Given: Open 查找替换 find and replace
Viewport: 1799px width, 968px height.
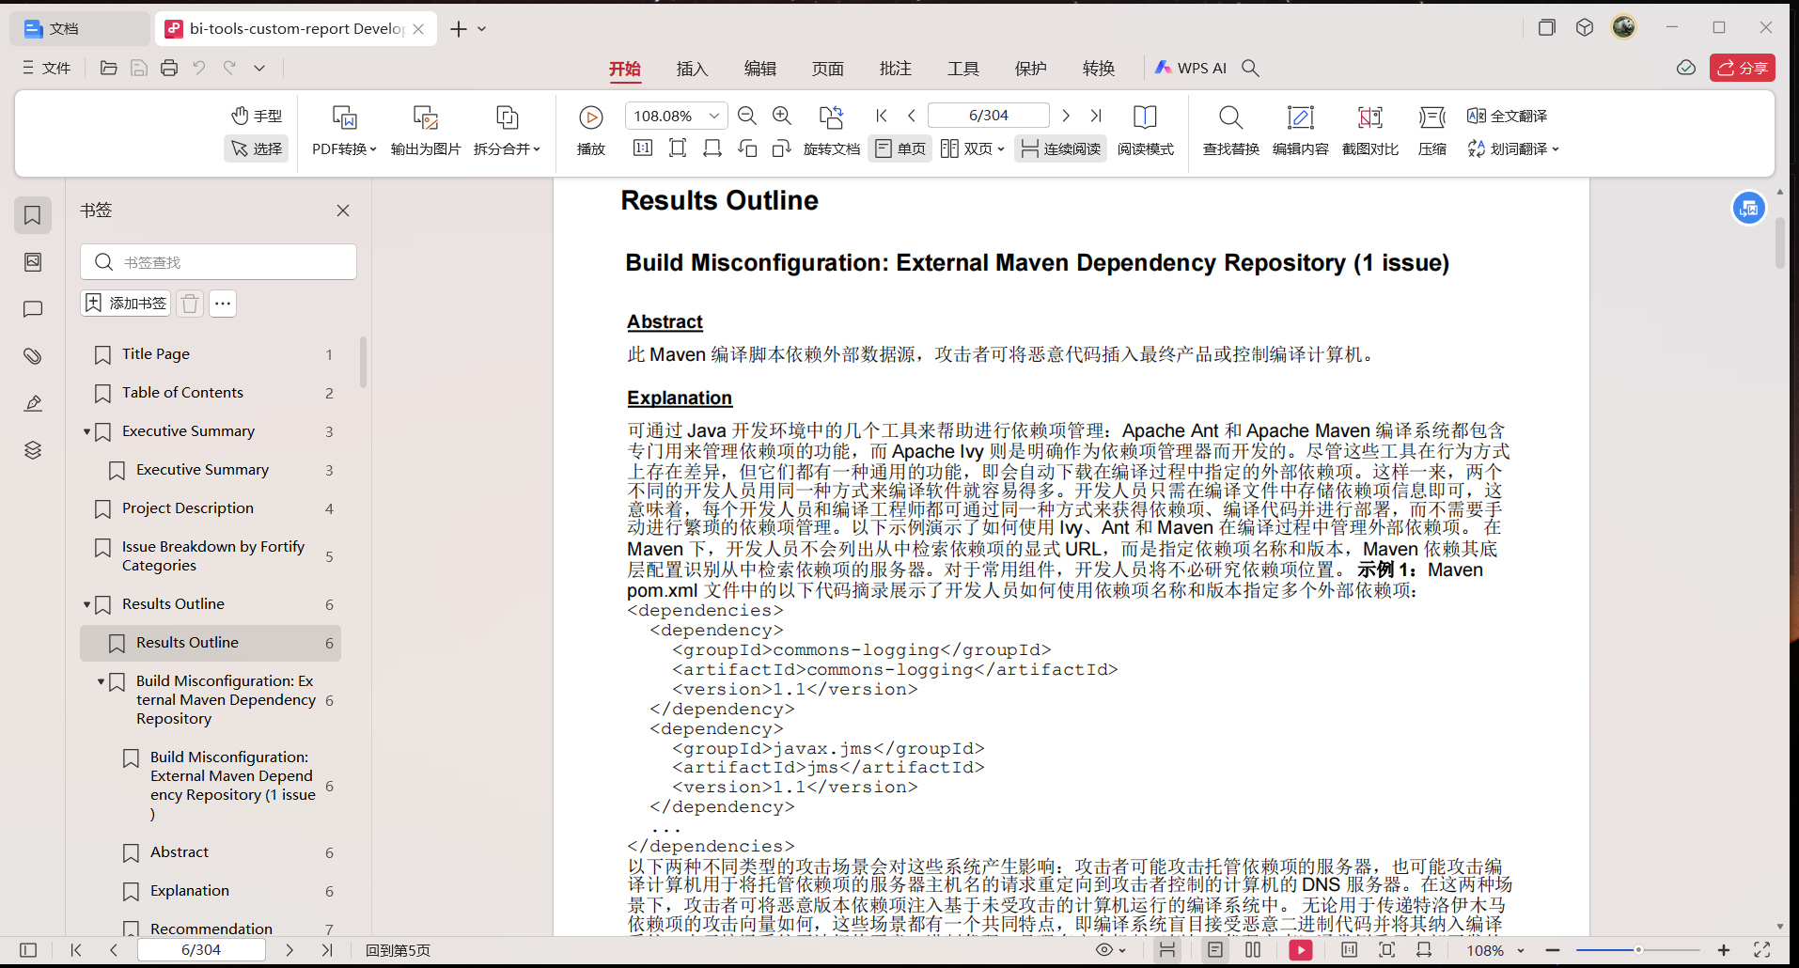Looking at the screenshot, I should (1231, 131).
